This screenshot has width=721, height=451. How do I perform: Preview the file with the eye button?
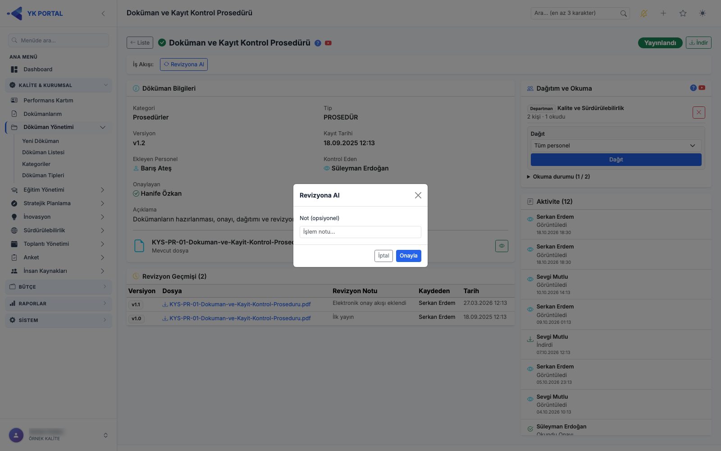tap(502, 246)
